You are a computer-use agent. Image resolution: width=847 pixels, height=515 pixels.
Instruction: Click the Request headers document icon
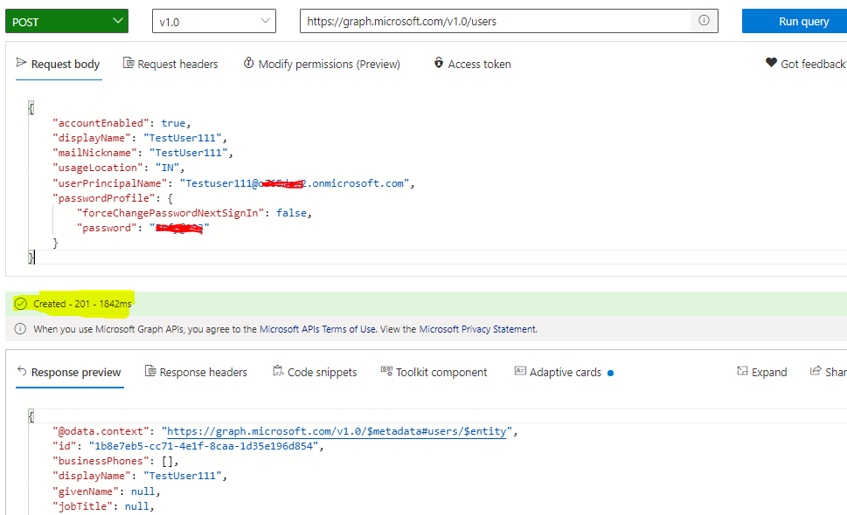pyautogui.click(x=128, y=63)
